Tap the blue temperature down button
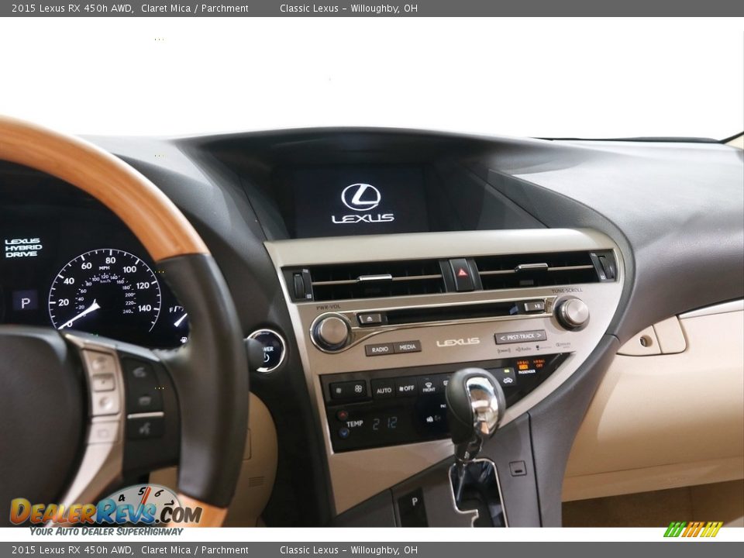Image resolution: width=744 pixels, height=558 pixels. [343, 432]
